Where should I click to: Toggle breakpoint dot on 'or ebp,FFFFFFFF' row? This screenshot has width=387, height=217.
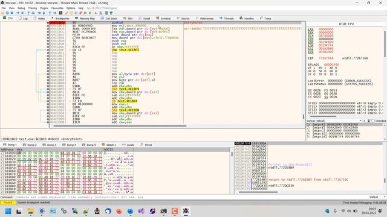pos(48,47)
